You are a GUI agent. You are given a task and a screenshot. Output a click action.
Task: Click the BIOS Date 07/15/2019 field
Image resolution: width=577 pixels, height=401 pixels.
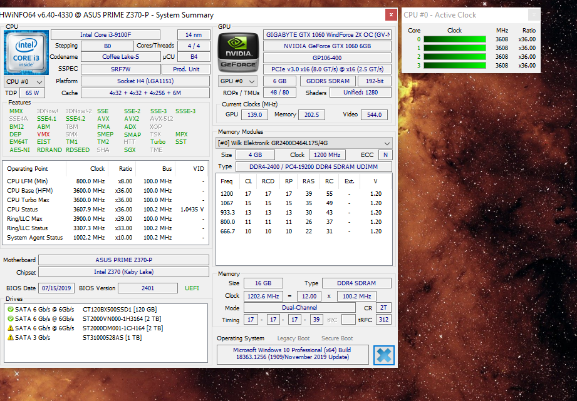click(x=56, y=288)
